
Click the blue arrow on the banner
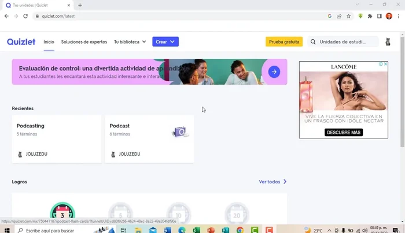274,72
